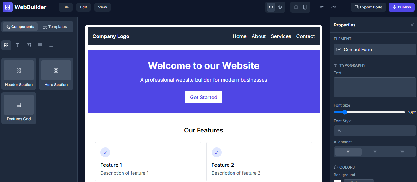Select Hero Section component

coord(56,74)
